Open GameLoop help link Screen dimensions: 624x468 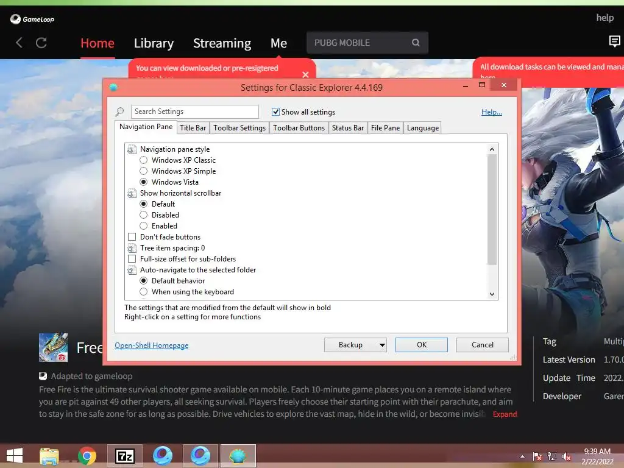click(605, 18)
